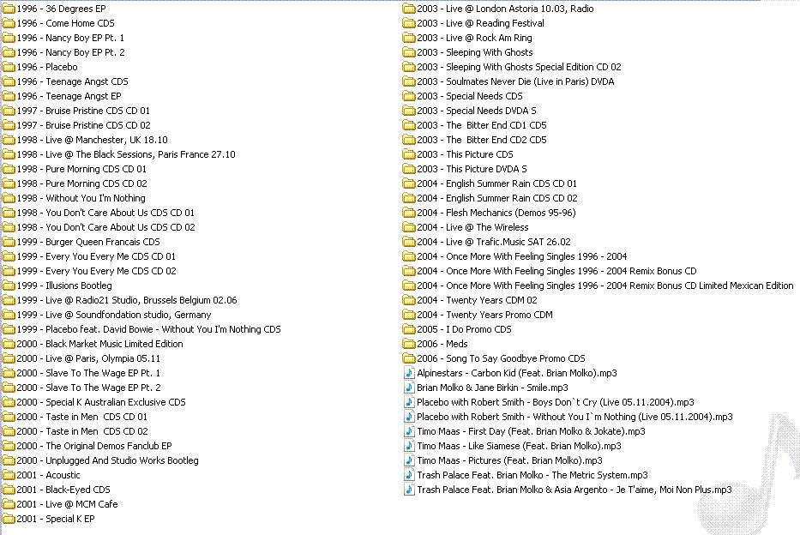The width and height of the screenshot is (800, 535).
Task: Click folder icon next to '1998 - Without You I'm Nothing'
Action: [9, 198]
